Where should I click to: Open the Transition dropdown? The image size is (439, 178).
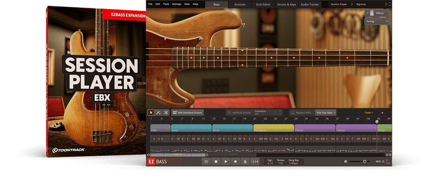pyautogui.click(x=265, y=113)
